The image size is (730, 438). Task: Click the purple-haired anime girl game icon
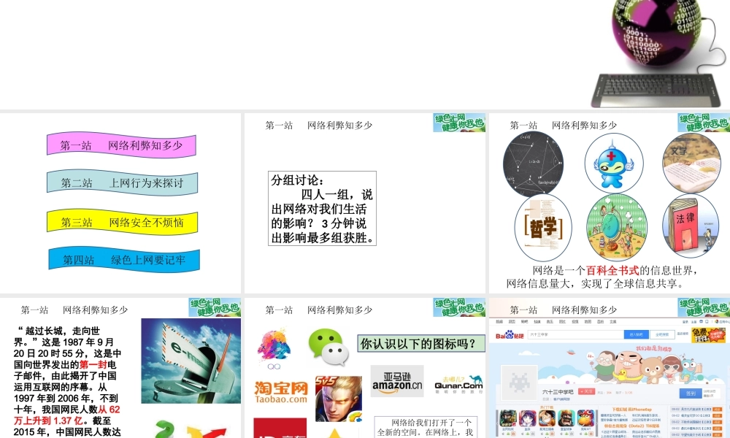pyautogui.click(x=528, y=418)
